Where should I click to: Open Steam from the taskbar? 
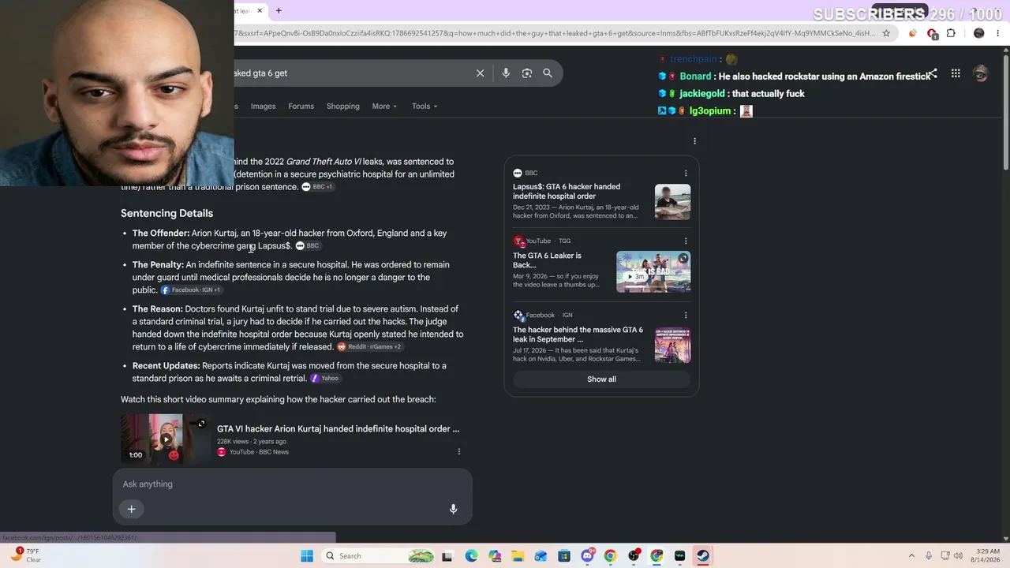pos(703,556)
